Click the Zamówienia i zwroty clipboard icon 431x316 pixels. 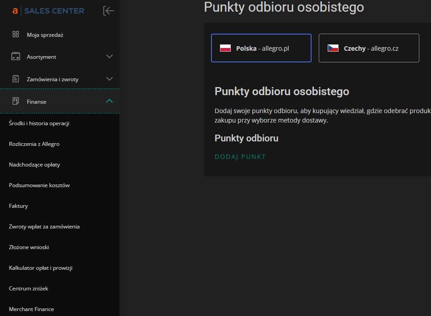(16, 79)
